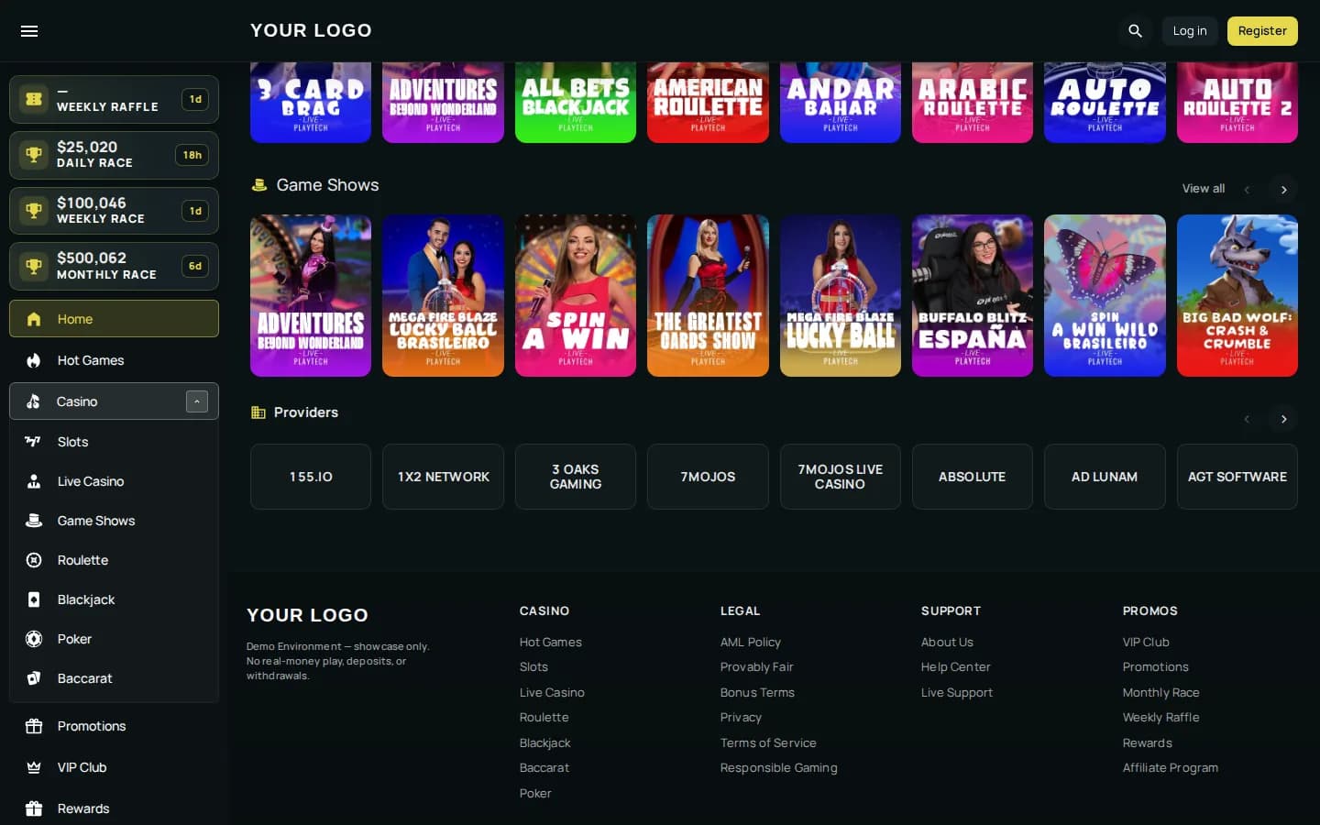
Task: Open the 1X2 Network provider
Action: (x=443, y=477)
